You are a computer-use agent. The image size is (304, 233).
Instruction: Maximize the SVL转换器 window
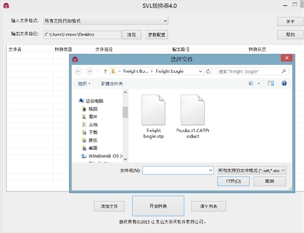[295, 4]
